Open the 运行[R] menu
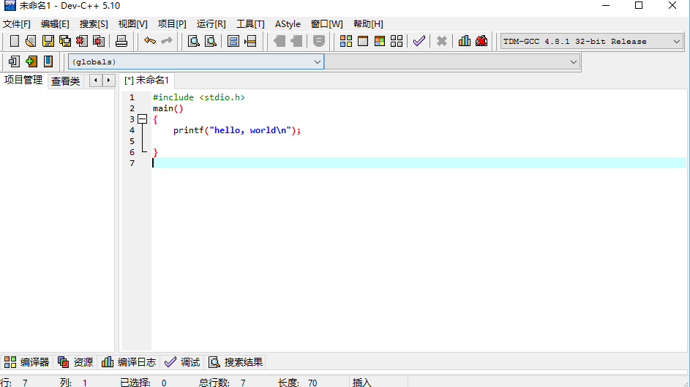Viewport: 690px width, 387px height. coord(211,24)
